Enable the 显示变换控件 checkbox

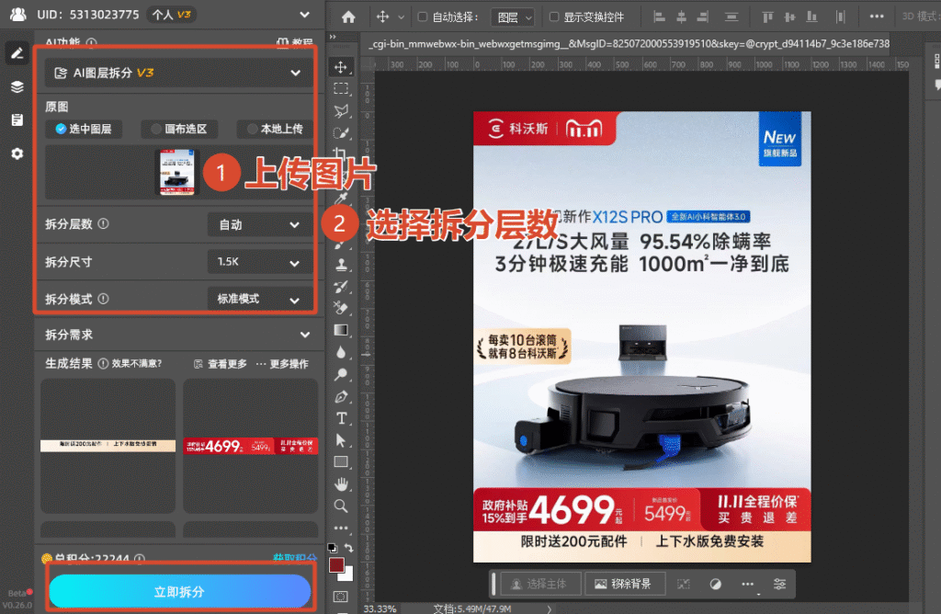pyautogui.click(x=554, y=17)
